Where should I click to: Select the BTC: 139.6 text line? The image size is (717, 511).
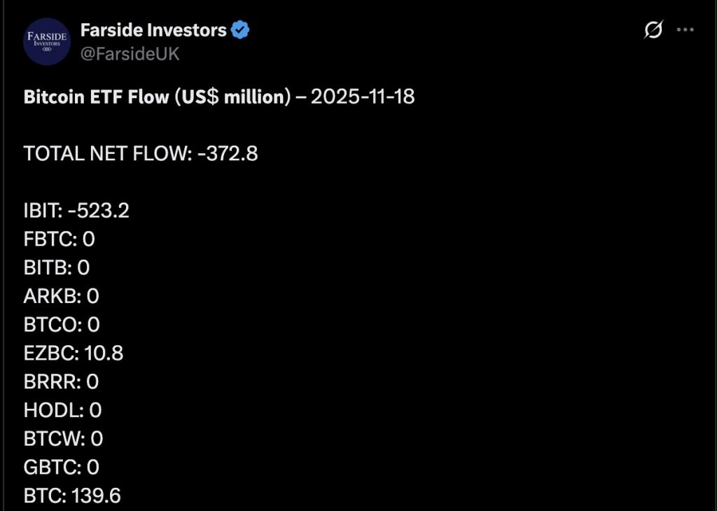pos(71,495)
